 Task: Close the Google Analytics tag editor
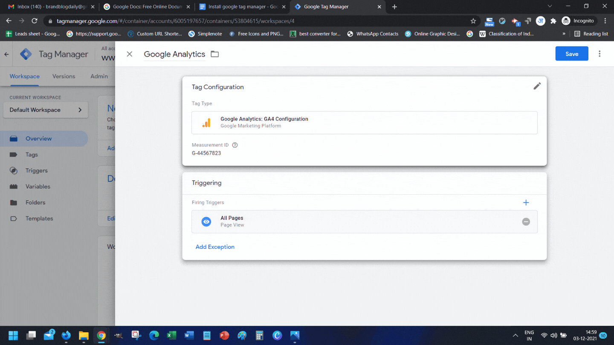pyautogui.click(x=130, y=54)
